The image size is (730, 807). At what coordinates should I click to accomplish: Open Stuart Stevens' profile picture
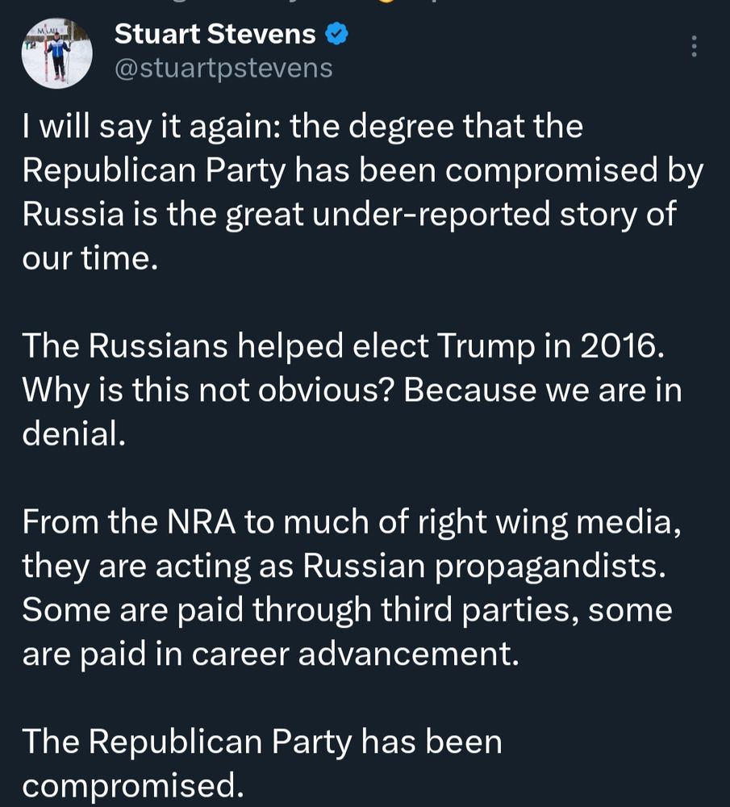tap(56, 53)
